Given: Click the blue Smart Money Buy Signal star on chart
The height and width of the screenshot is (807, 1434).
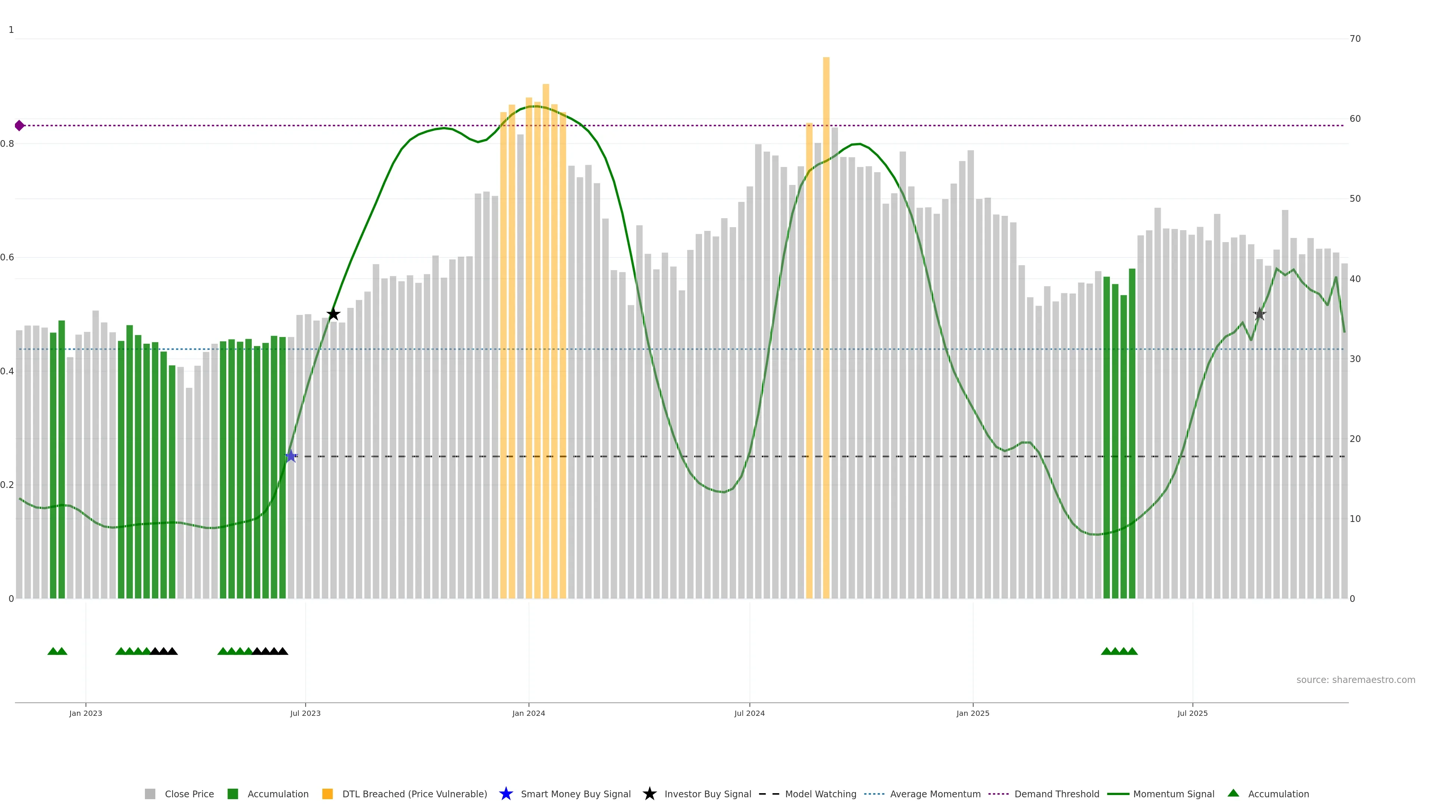Looking at the screenshot, I should point(291,456).
